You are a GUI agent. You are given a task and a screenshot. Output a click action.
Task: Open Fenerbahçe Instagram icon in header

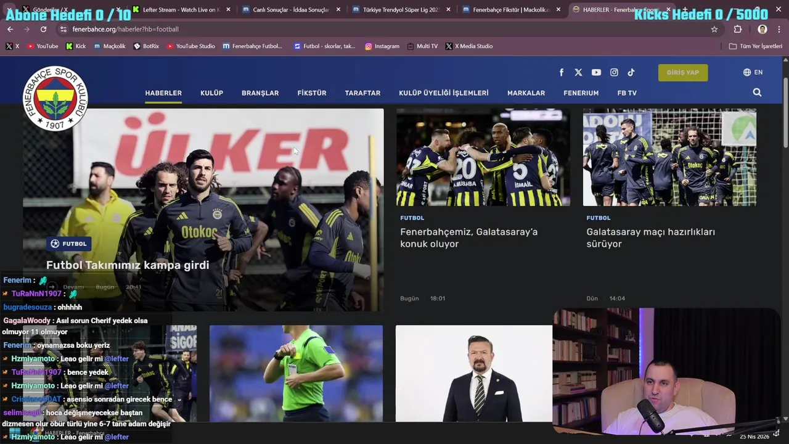pos(614,72)
